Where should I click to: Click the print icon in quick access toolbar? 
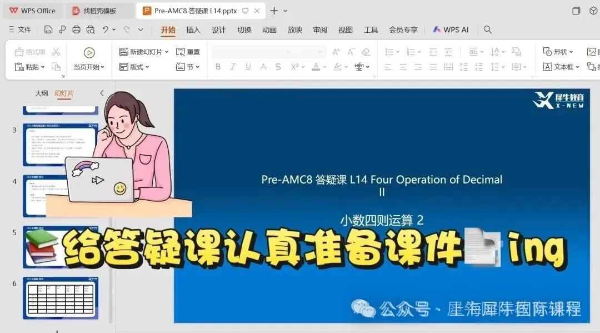pos(76,29)
